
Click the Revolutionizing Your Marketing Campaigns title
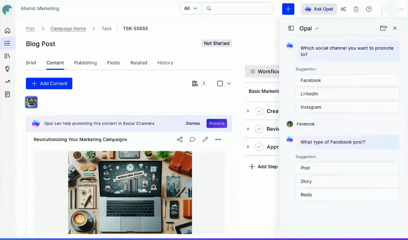click(x=80, y=140)
